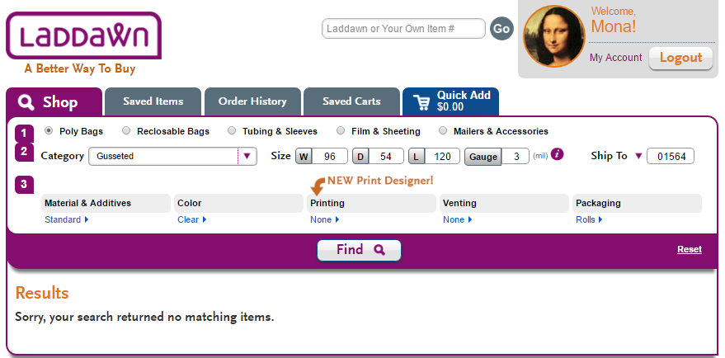Select the Reclosable Bags option

126,131
